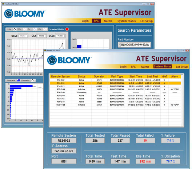Screen dimensions: 192x169
Task: Select the RS8-13-12 row
Action: click(x=115, y=99)
